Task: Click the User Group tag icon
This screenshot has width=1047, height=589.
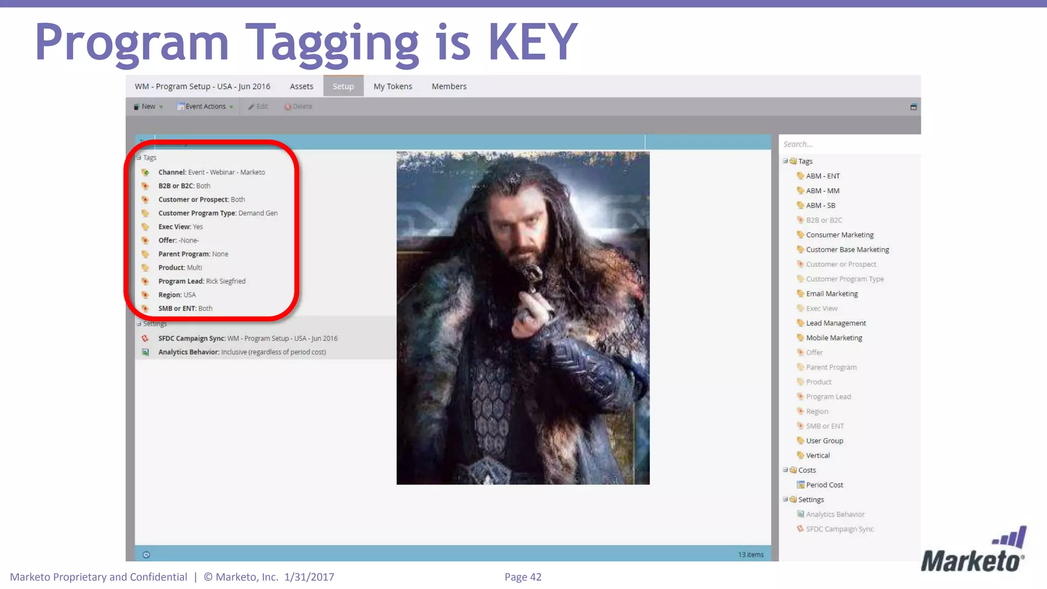Action: (801, 440)
